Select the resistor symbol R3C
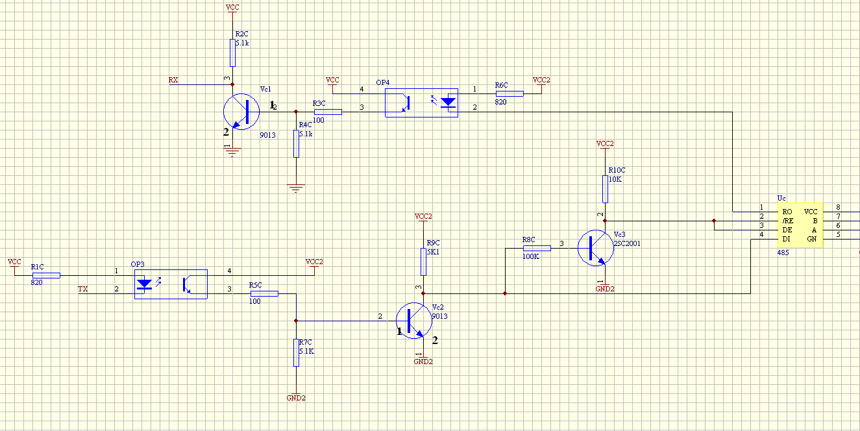This screenshot has width=860, height=431. (x=328, y=112)
